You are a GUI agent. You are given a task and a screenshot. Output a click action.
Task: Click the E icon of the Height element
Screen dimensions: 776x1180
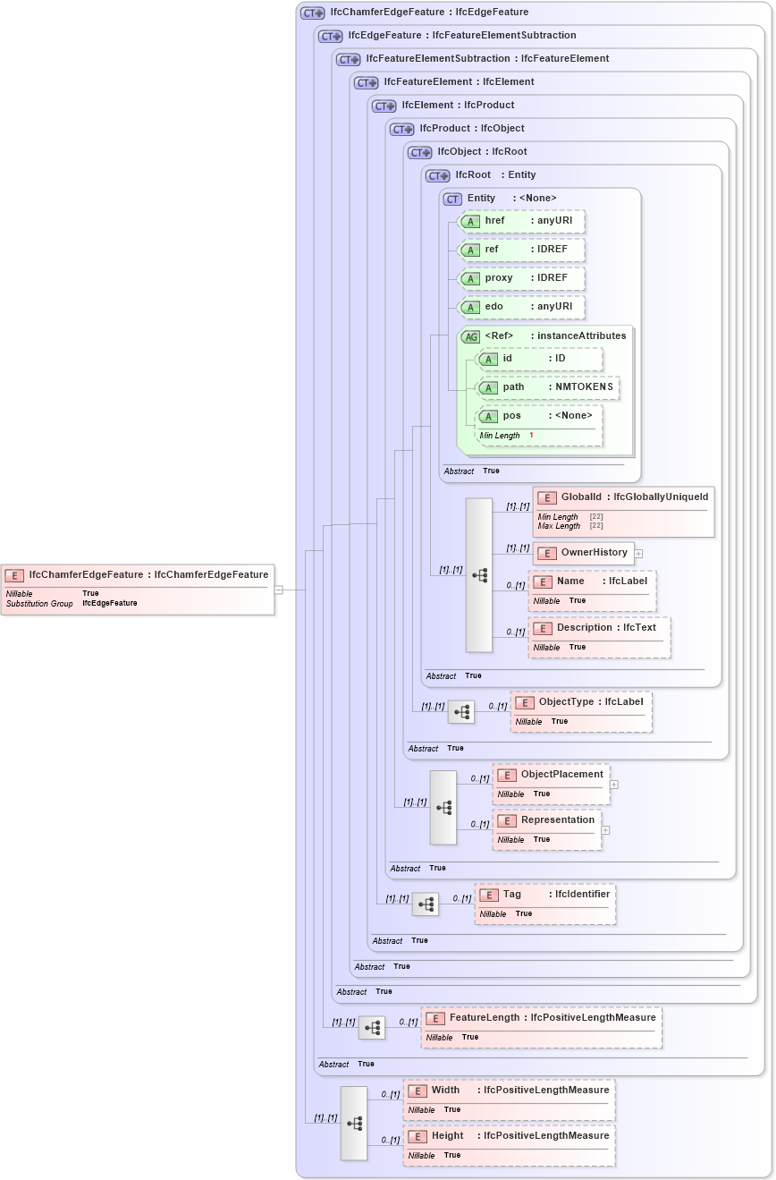418,1136
